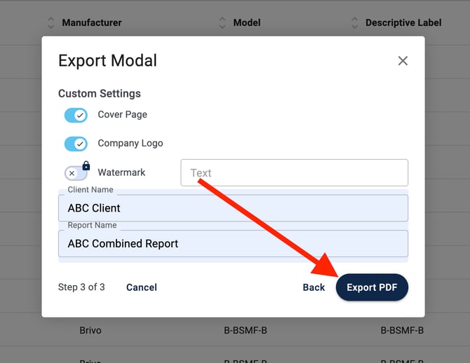
Task: Select the Report Name text field
Action: [233, 244]
